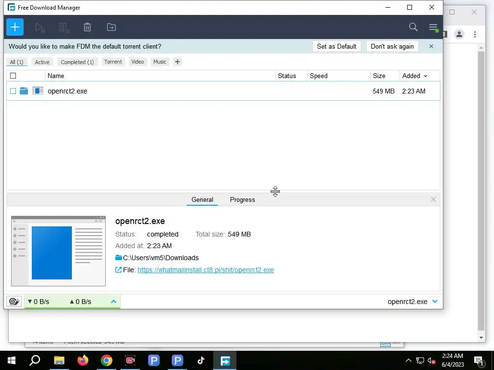Open the notification center icon
Viewport: 494px width, 370px height.
pos(479,360)
